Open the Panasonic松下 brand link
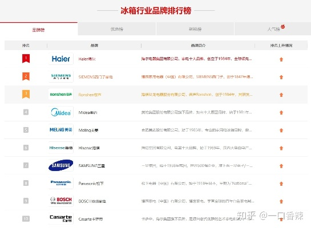 (91, 184)
